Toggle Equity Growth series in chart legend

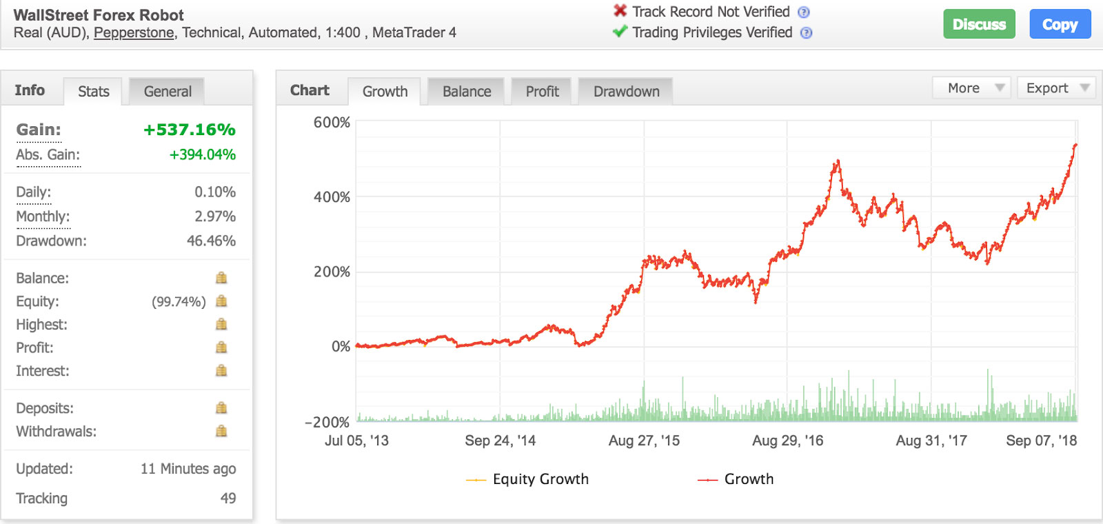527,479
